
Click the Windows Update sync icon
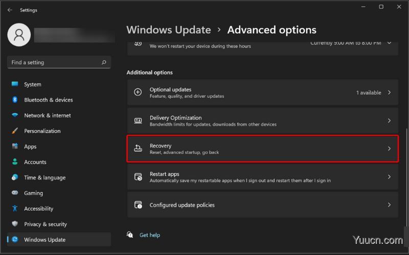pos(15,239)
